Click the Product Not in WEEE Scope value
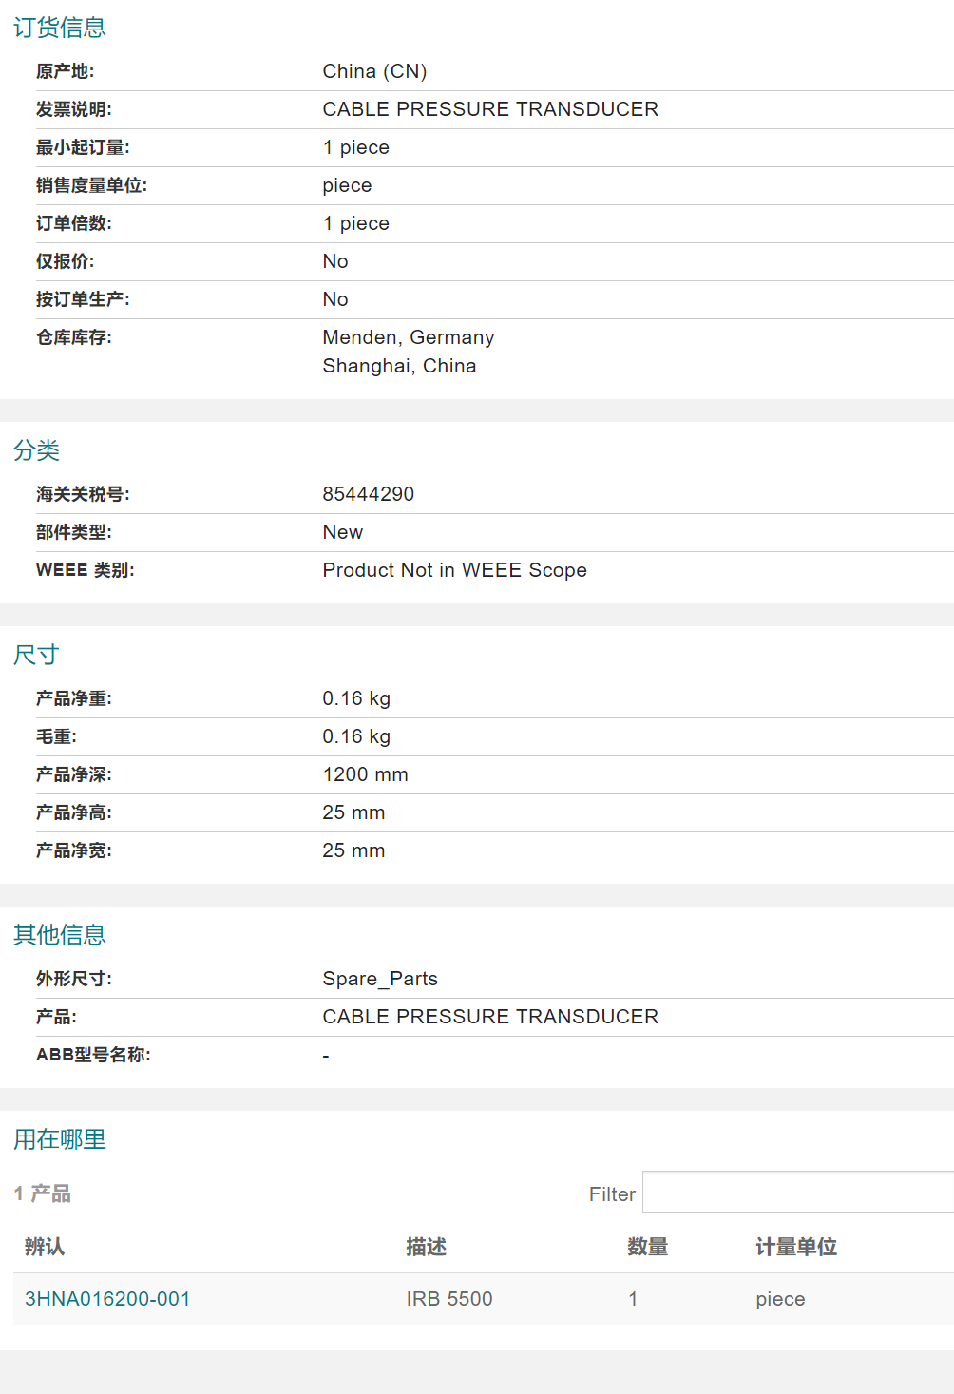Image resolution: width=954 pixels, height=1394 pixels. tap(454, 570)
